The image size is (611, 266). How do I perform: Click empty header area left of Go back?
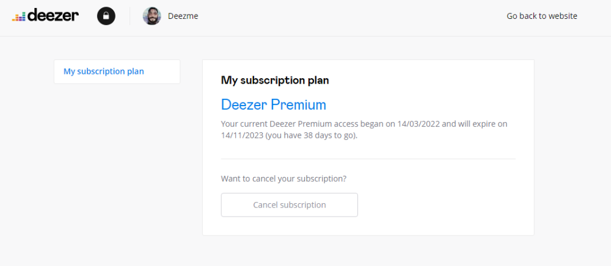(x=367, y=16)
